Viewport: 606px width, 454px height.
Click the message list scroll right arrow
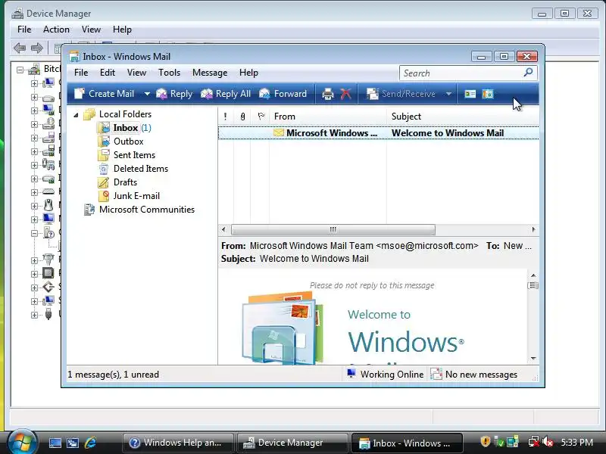pos(534,229)
